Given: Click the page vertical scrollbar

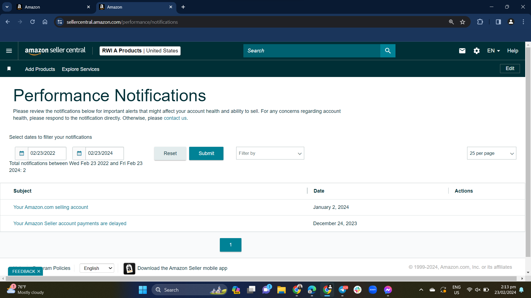Looking at the screenshot, I should click(528, 152).
